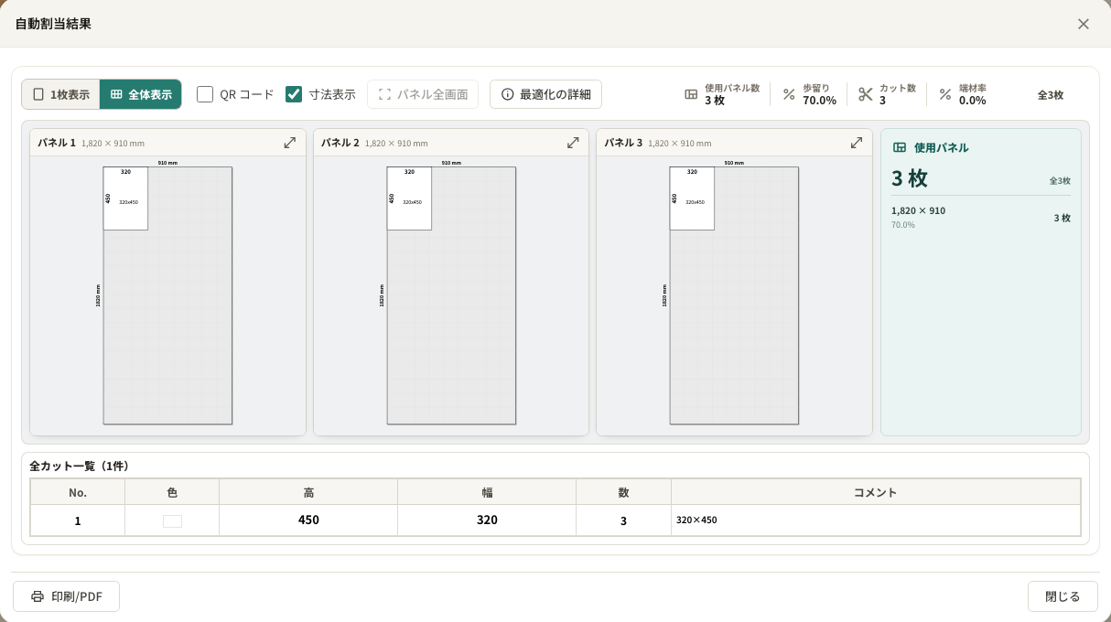Click the 幅 column header
This screenshot has height=622, width=1111.
click(487, 492)
